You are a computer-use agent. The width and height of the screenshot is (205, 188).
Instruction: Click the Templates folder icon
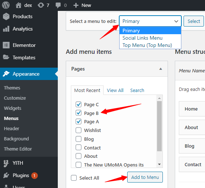[6, 57]
